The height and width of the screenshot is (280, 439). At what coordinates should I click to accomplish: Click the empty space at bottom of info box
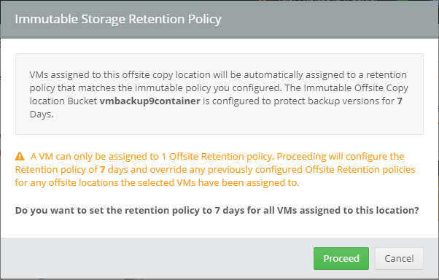219,128
